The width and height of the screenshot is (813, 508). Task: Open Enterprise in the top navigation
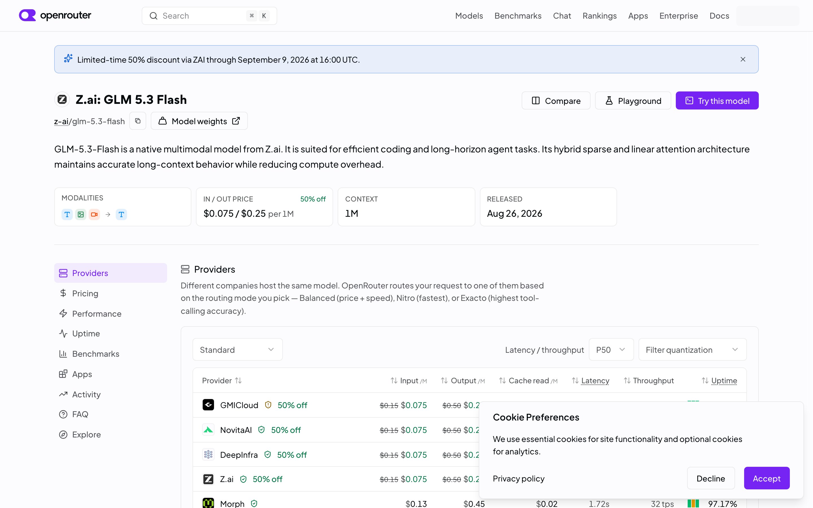(x=679, y=16)
